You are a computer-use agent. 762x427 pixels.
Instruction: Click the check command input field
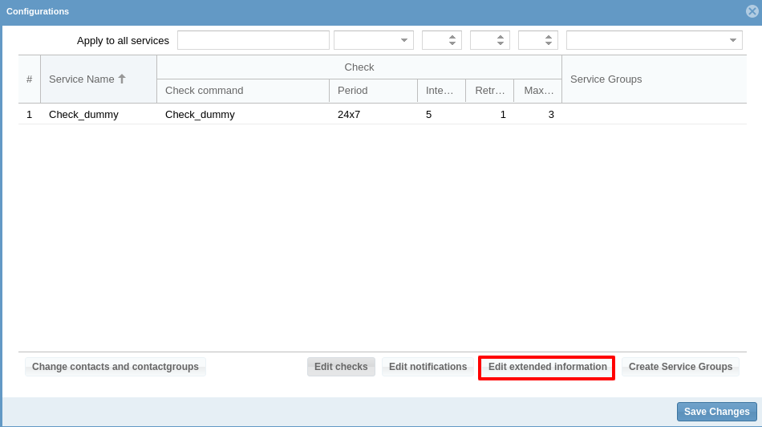tap(253, 40)
